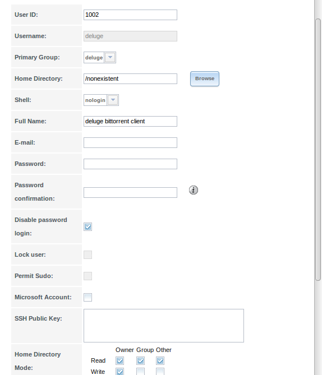Click the vertical scrollbar handle
The height and width of the screenshot is (375, 322).
[318, 150]
